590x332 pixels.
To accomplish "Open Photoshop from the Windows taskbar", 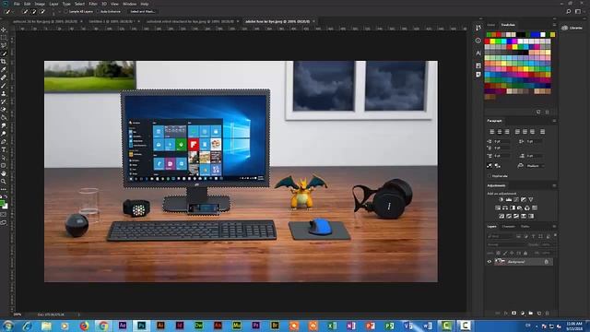I will pyautogui.click(x=141, y=326).
